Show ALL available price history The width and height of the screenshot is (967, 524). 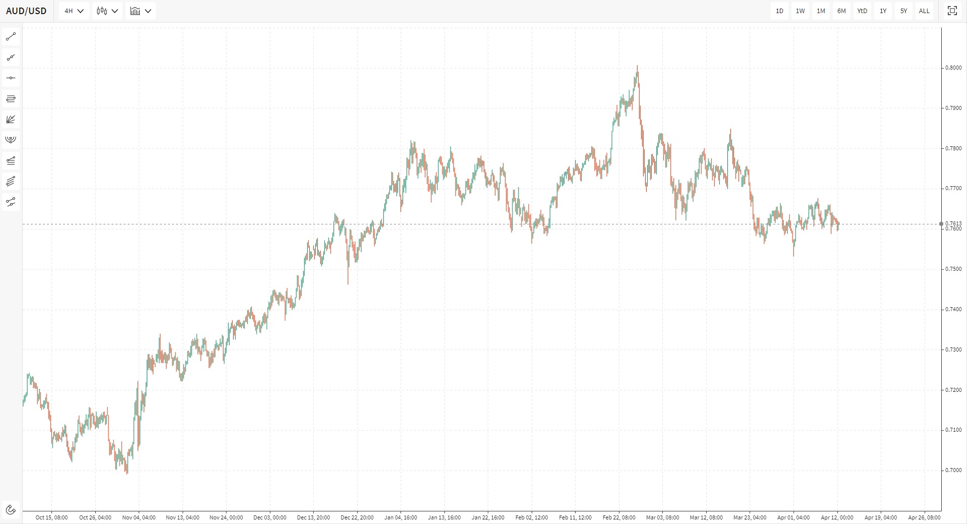pos(924,11)
